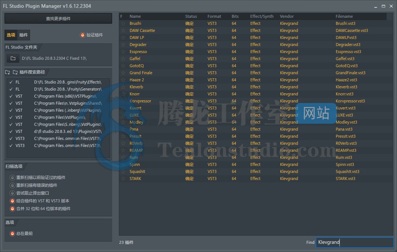397x252 pixels.
Task: Sort plugins by Bits column
Action: click(x=235, y=16)
